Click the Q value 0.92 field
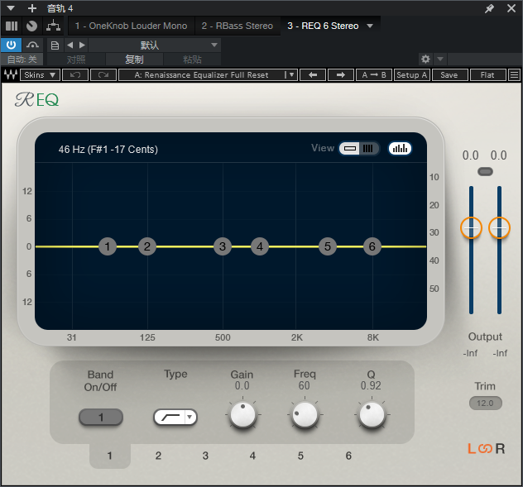This screenshot has width=523, height=487. point(371,385)
